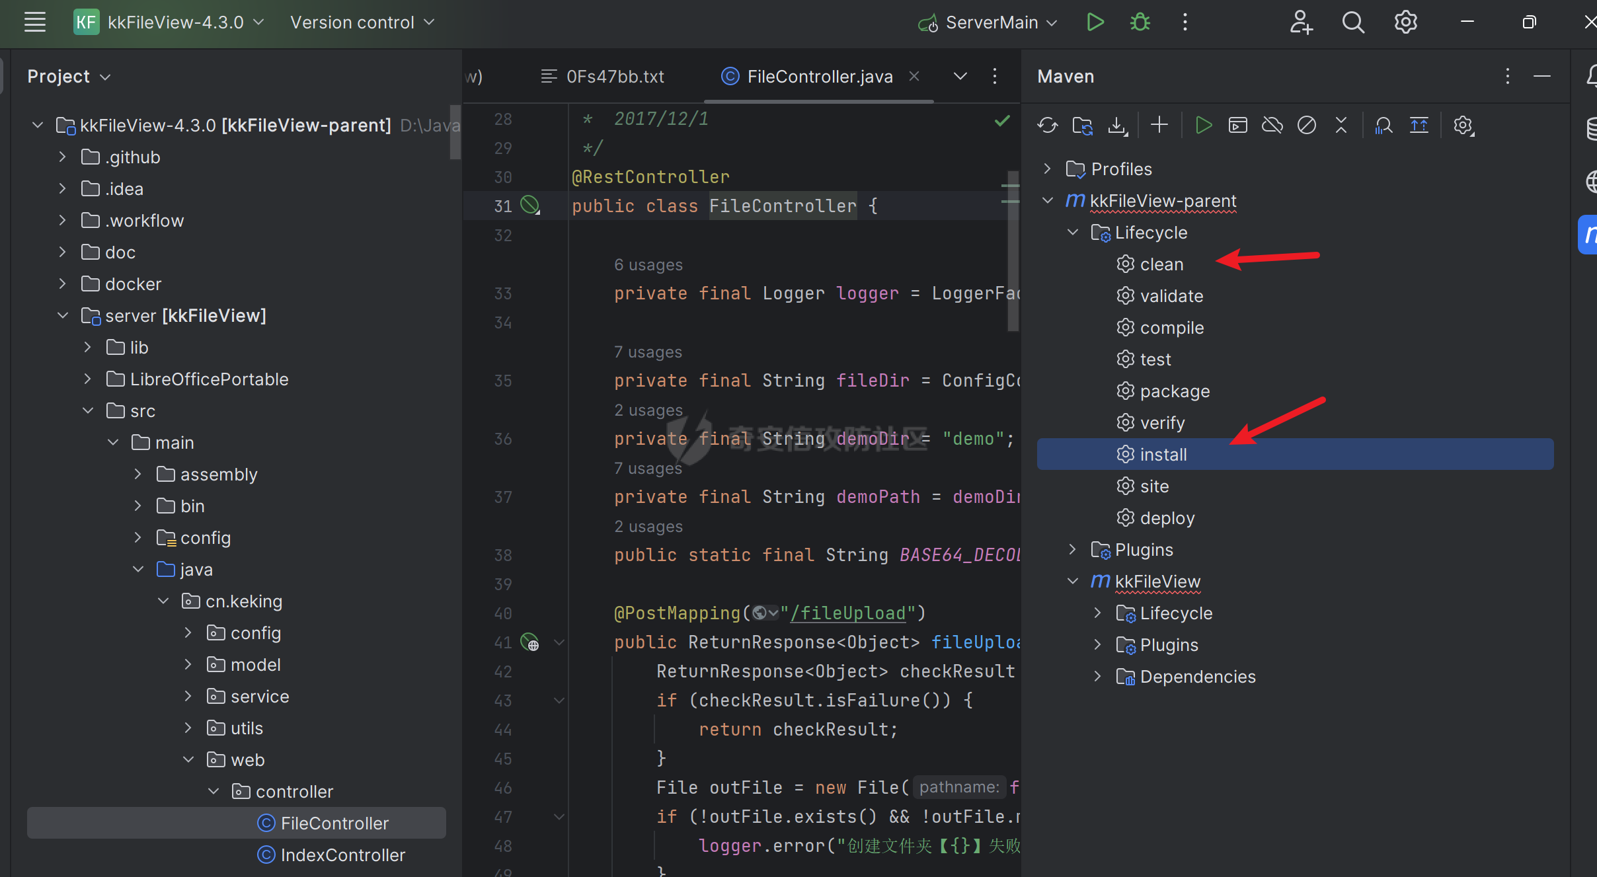Click the inspection green checkmark in editor
The image size is (1597, 877).
coord(1003,120)
